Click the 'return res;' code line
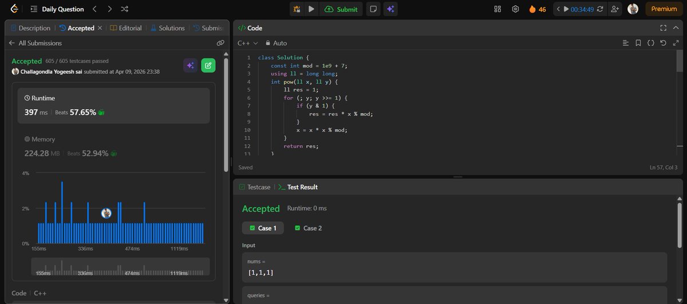 301,146
